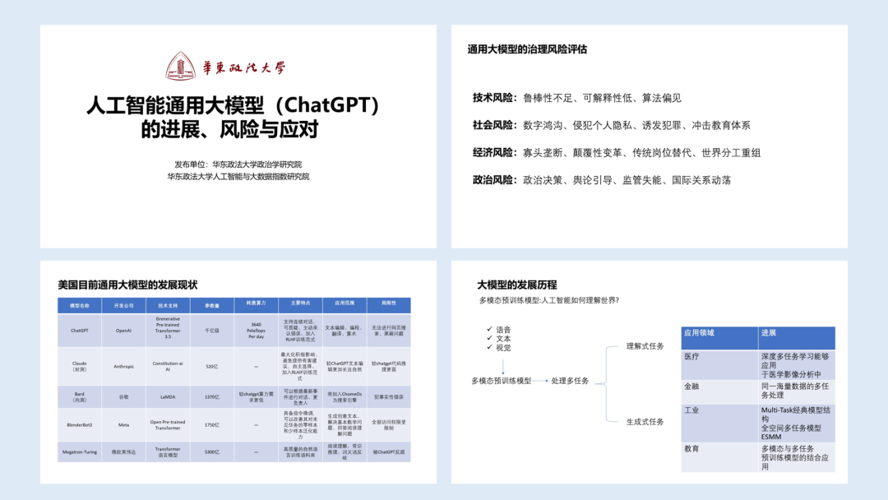
Task: Click the '主要特点' table header
Action: pos(300,306)
